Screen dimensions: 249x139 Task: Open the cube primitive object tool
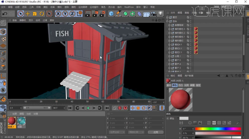[x=111, y=14]
